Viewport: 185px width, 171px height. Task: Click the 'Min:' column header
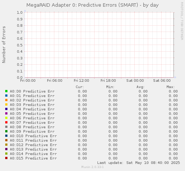(110, 87)
